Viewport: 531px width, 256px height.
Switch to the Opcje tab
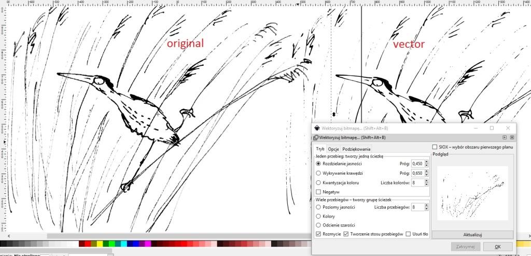click(333, 149)
